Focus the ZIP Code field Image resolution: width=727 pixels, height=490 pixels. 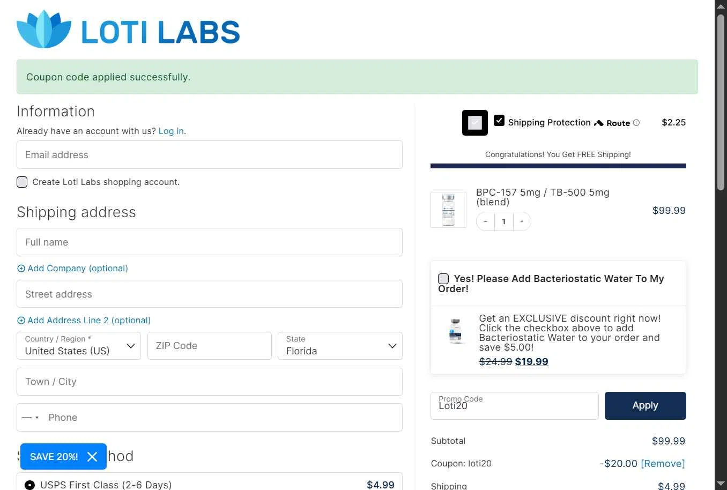click(210, 346)
